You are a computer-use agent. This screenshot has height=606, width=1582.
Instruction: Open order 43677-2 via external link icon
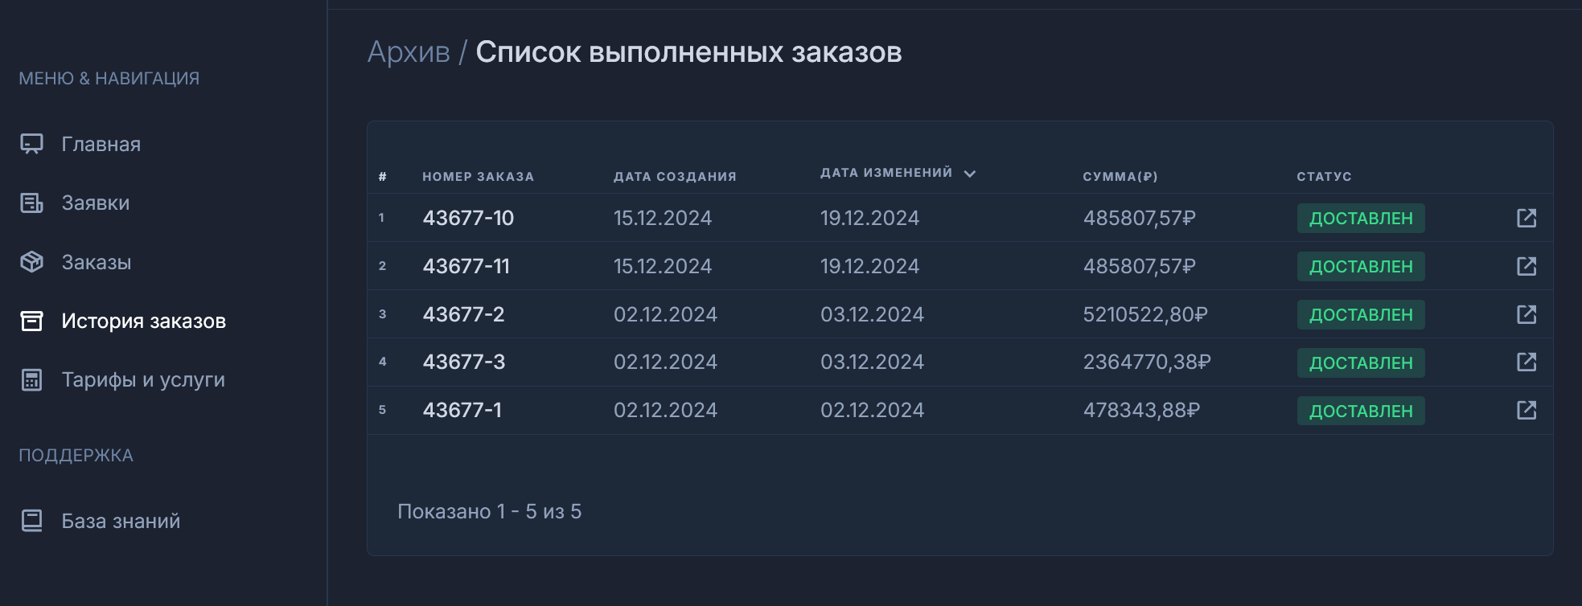click(1526, 314)
